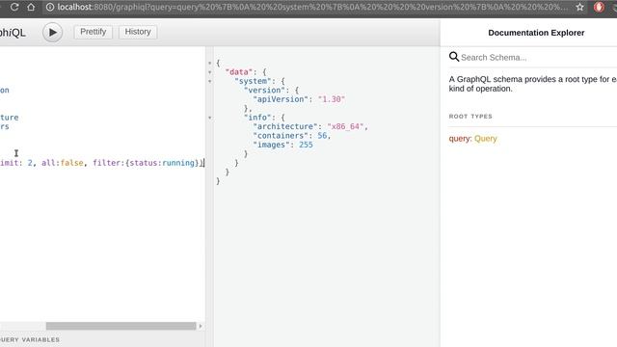Image resolution: width=617 pixels, height=347 pixels.
Task: View site information icon in address bar
Action: (x=50, y=7)
